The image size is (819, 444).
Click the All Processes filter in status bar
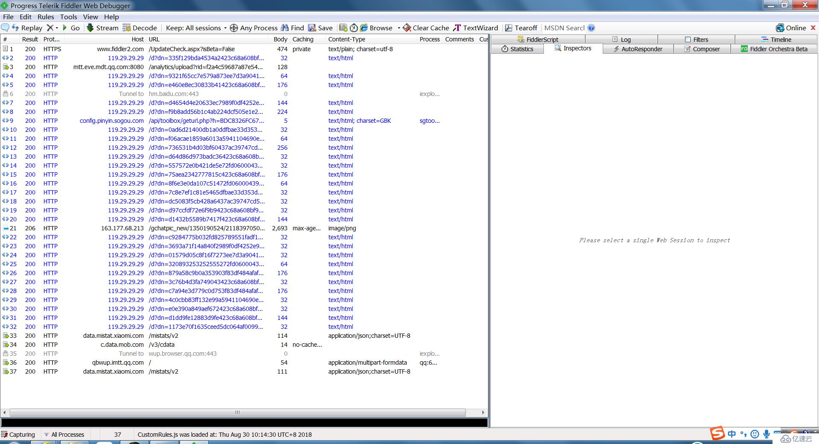[64, 434]
